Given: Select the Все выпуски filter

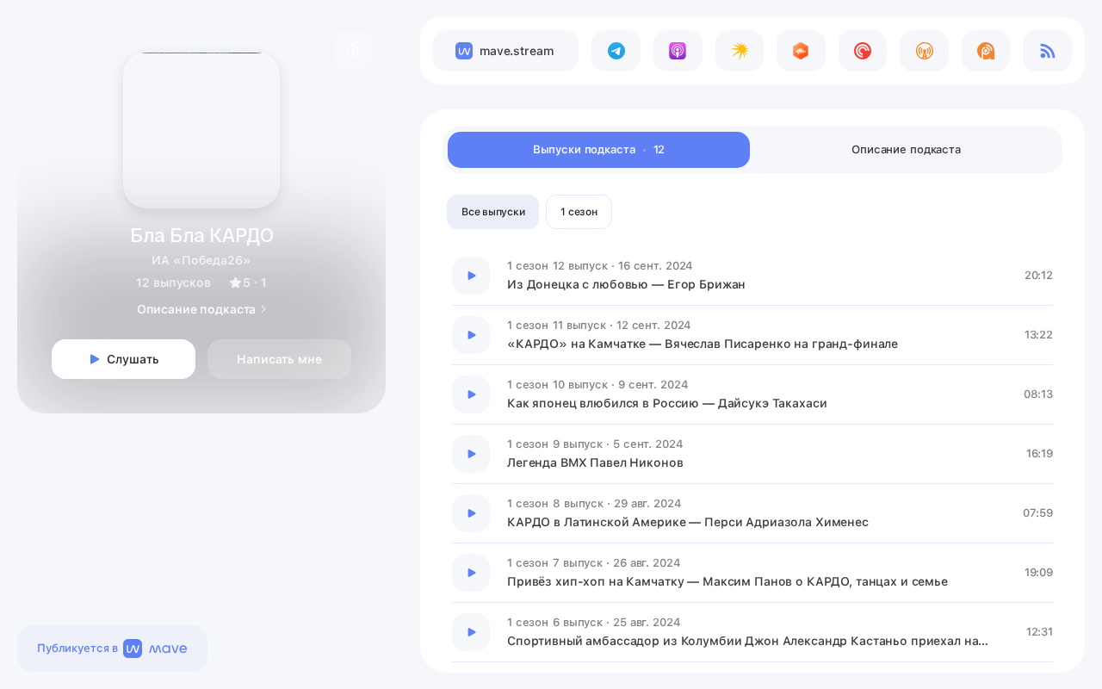Looking at the screenshot, I should 492,212.
